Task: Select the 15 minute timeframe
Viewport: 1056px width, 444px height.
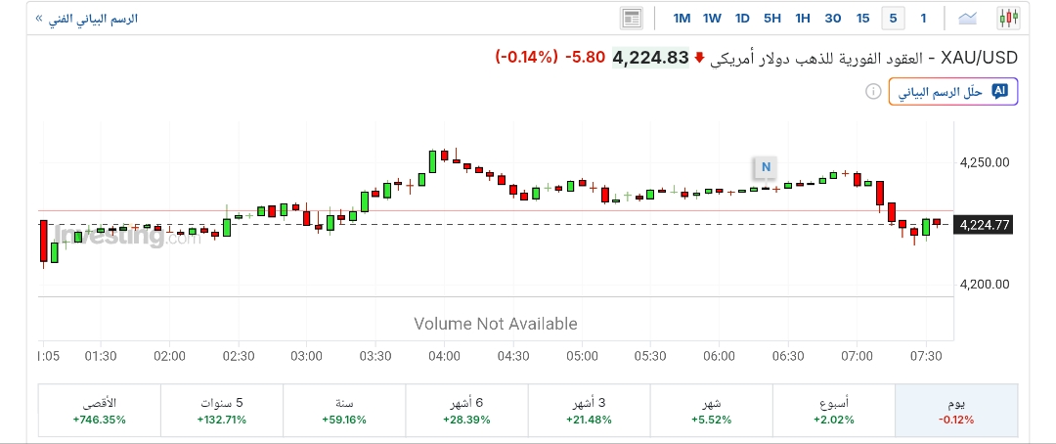Action: point(862,18)
